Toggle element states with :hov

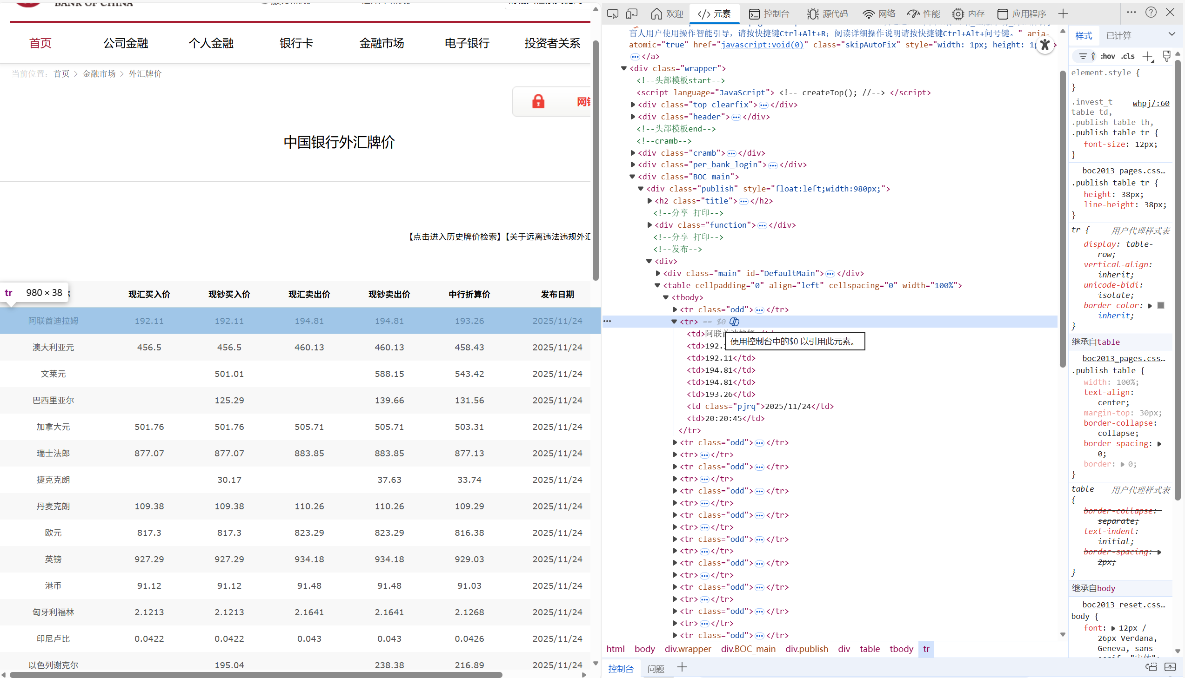[x=1108, y=56]
